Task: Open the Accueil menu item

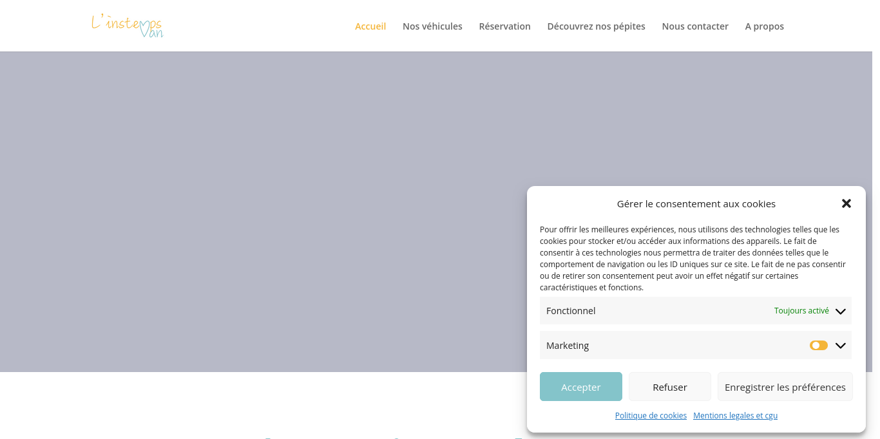Action: pos(370,26)
